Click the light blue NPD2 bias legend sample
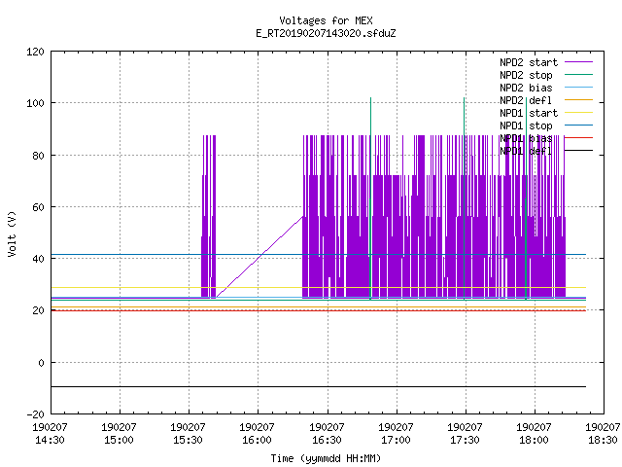 point(579,87)
